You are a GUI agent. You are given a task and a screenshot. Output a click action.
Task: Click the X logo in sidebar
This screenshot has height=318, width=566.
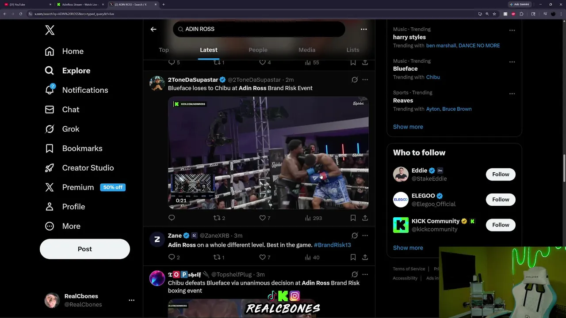50,30
